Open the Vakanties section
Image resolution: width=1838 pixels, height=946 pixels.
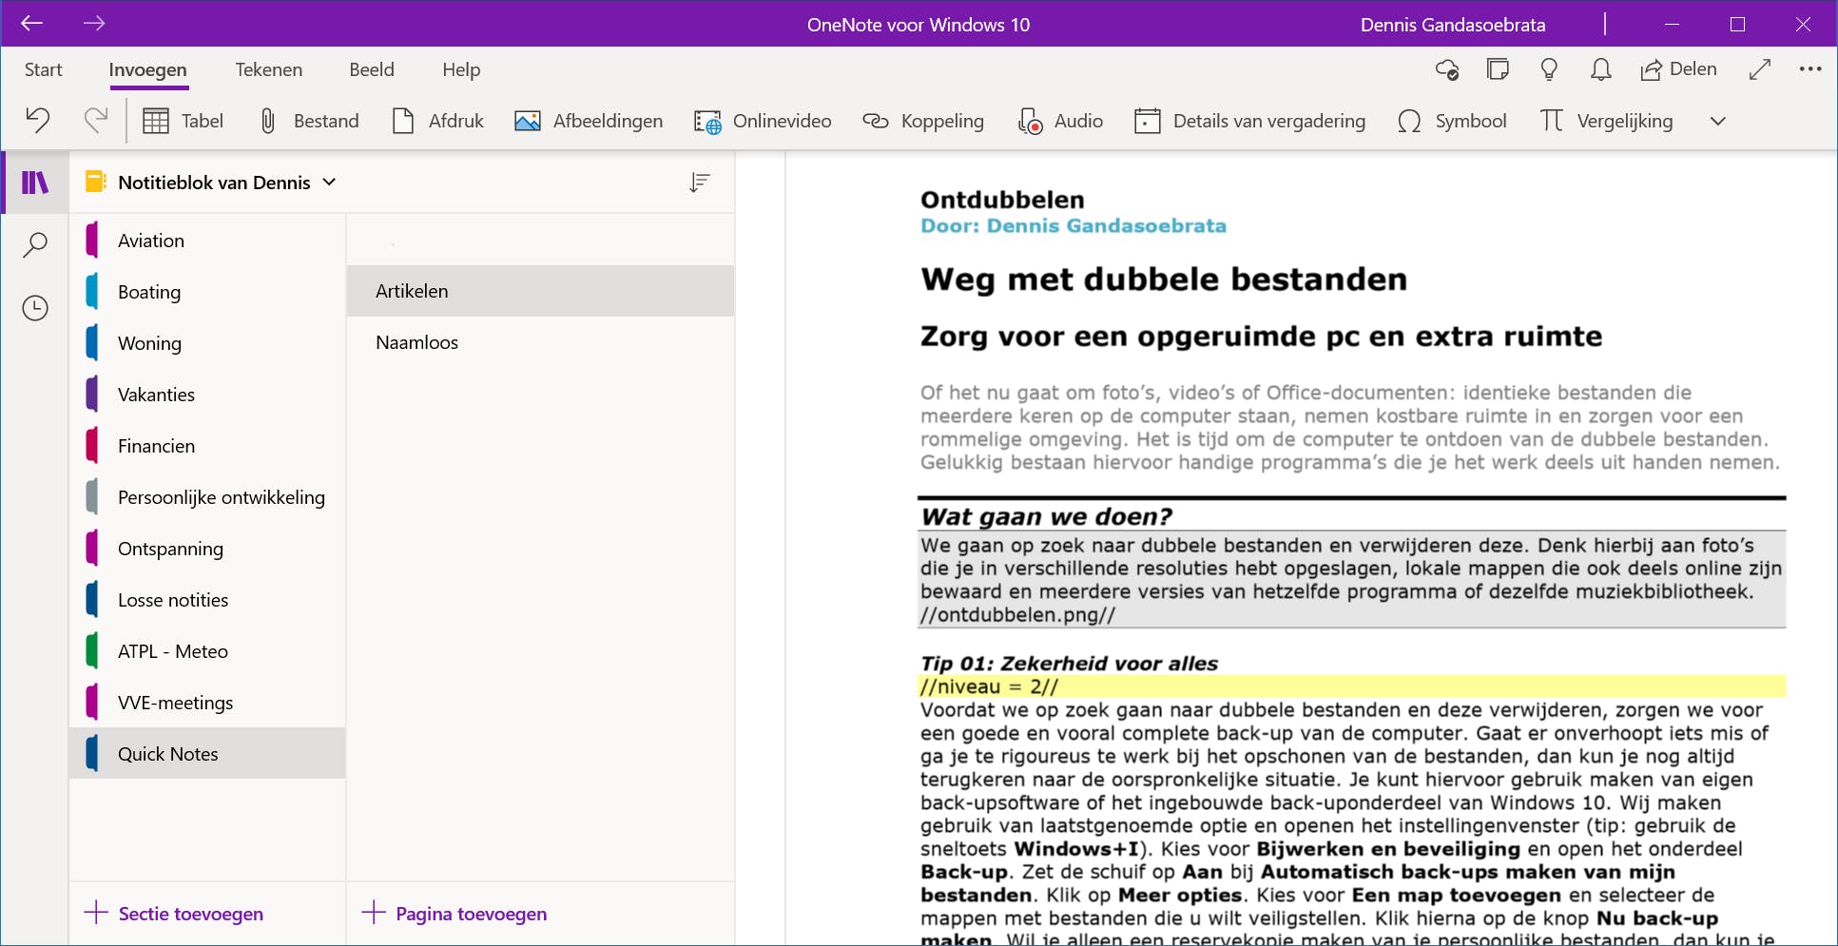pyautogui.click(x=207, y=395)
